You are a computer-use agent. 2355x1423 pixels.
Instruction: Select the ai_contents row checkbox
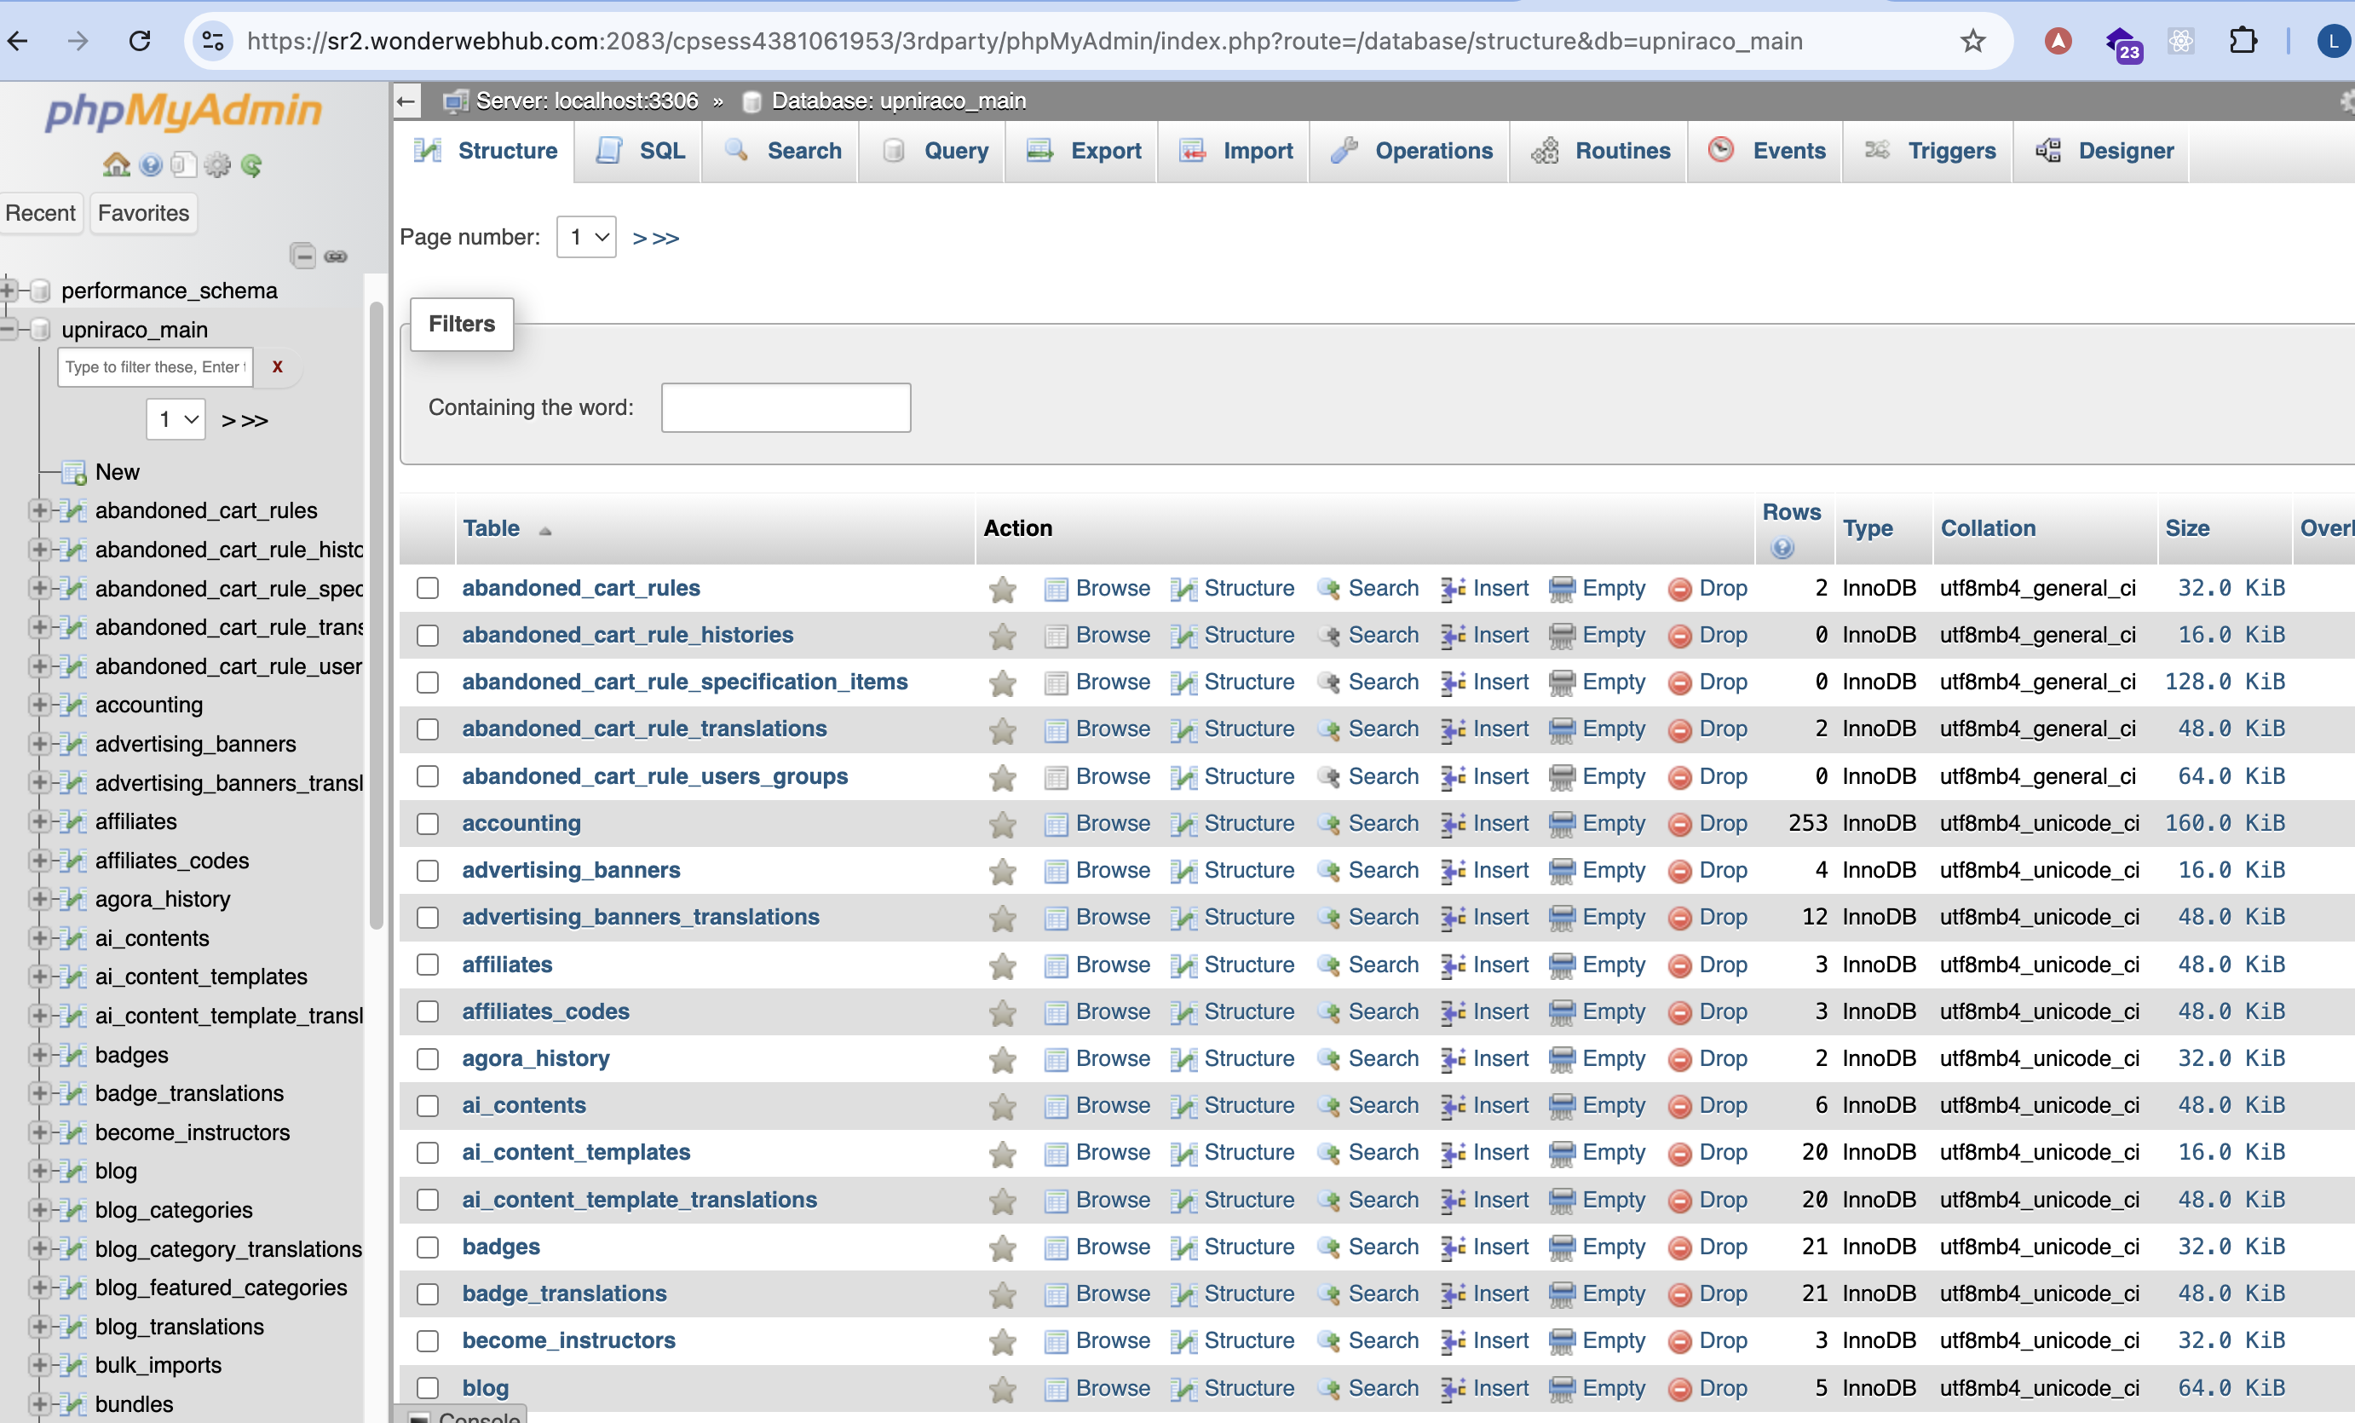pos(427,1106)
